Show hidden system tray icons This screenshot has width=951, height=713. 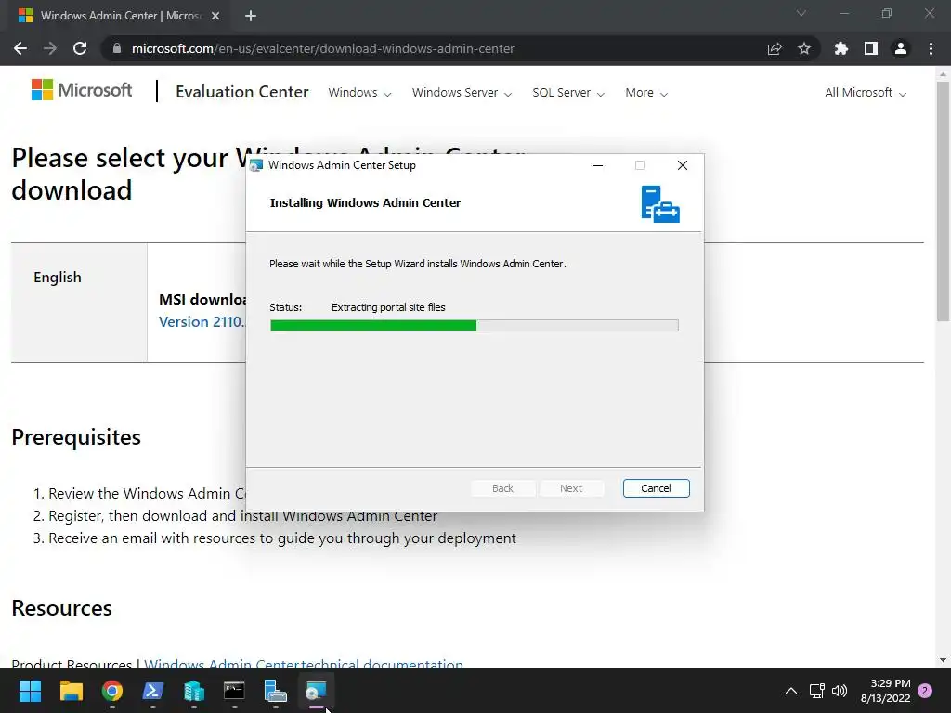click(x=791, y=691)
